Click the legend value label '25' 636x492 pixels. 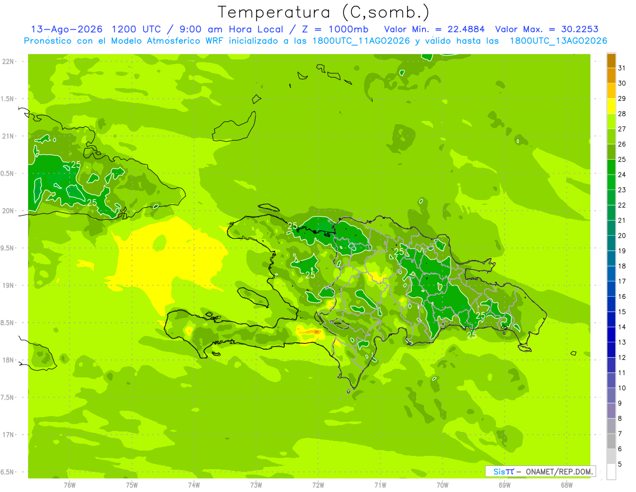[x=622, y=159]
